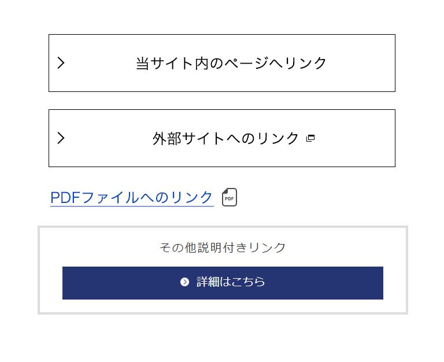Open the PDFファイルへのリンク hyperlink
Image resolution: width=444 pixels, height=362 pixels.
[132, 198]
